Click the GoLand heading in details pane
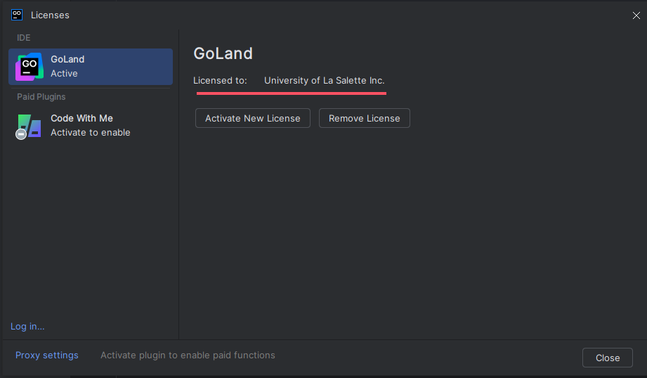This screenshot has width=647, height=378. coord(223,53)
